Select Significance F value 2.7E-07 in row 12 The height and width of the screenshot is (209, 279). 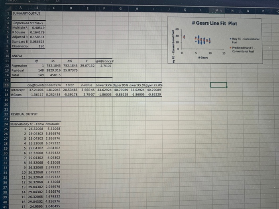pos(106,66)
